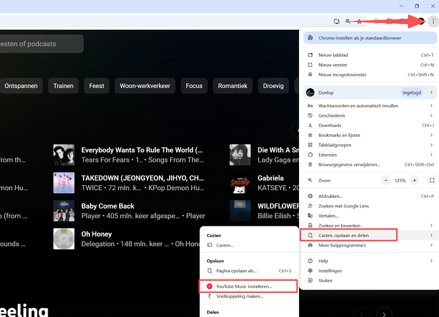The image size is (439, 317).
Task: Play the Oh Honey album thumbnail
Action: coord(64,239)
